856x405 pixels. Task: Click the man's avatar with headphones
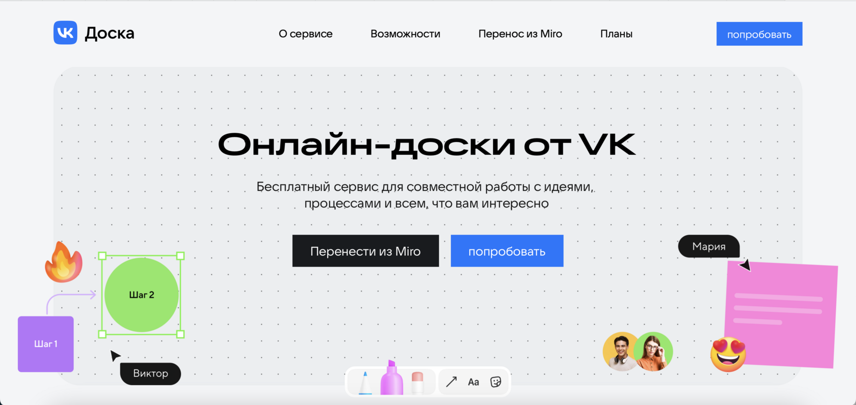(621, 351)
